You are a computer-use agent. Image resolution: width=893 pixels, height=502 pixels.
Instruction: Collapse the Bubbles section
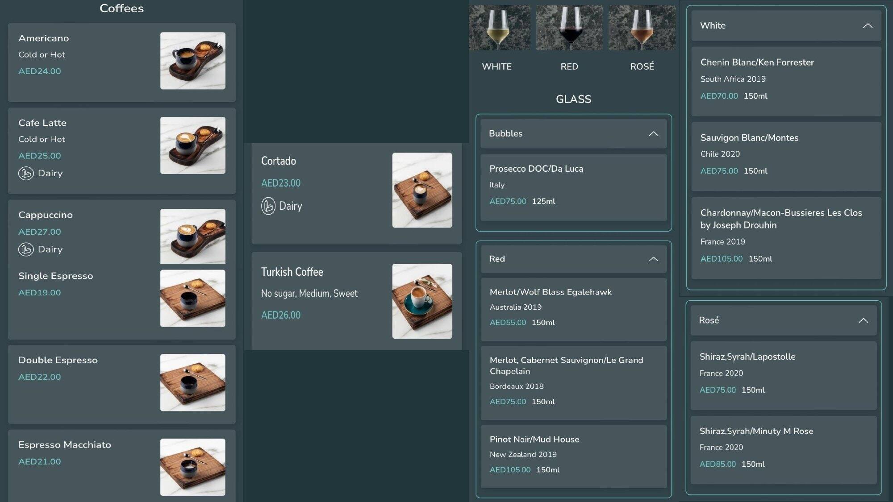click(x=653, y=134)
